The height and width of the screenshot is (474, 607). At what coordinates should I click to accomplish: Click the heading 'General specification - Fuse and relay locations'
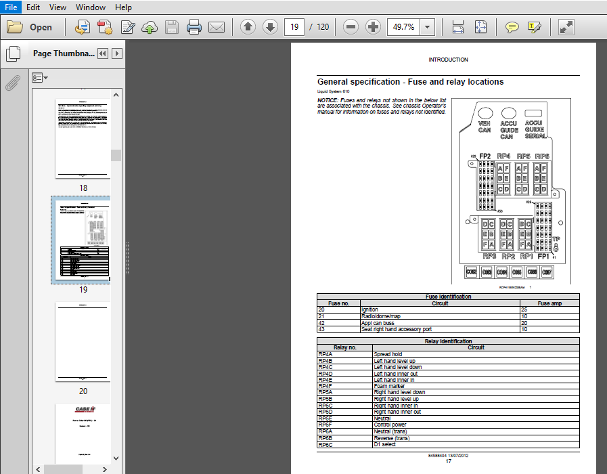tap(410, 82)
